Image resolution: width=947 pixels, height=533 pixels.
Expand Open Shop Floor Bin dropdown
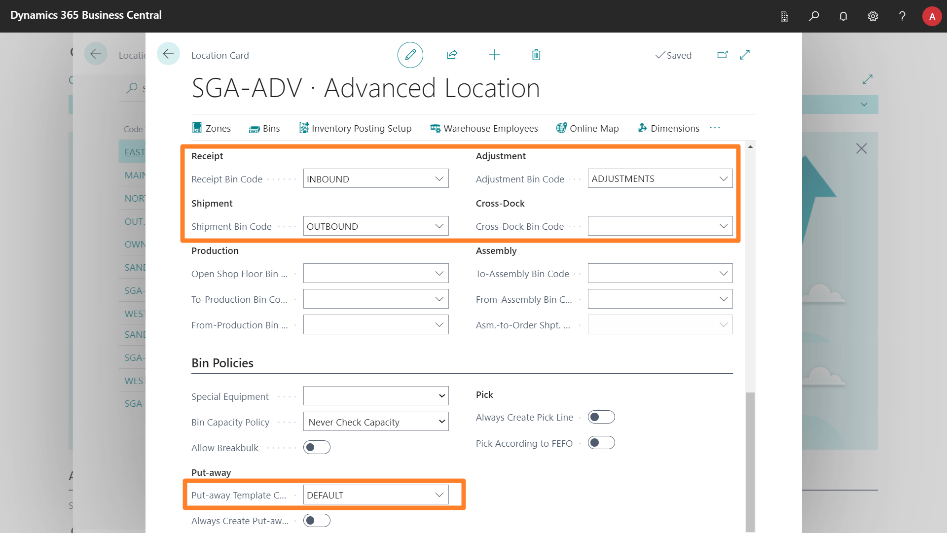point(439,274)
